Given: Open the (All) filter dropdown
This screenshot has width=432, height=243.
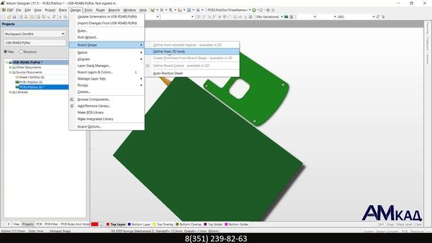Looking at the screenshot, I should click(373, 17).
